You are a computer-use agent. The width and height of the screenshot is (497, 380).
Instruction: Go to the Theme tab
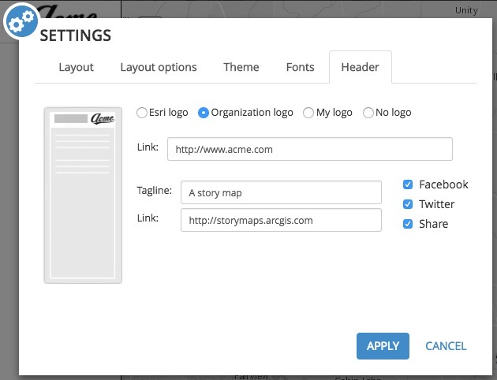click(x=241, y=67)
